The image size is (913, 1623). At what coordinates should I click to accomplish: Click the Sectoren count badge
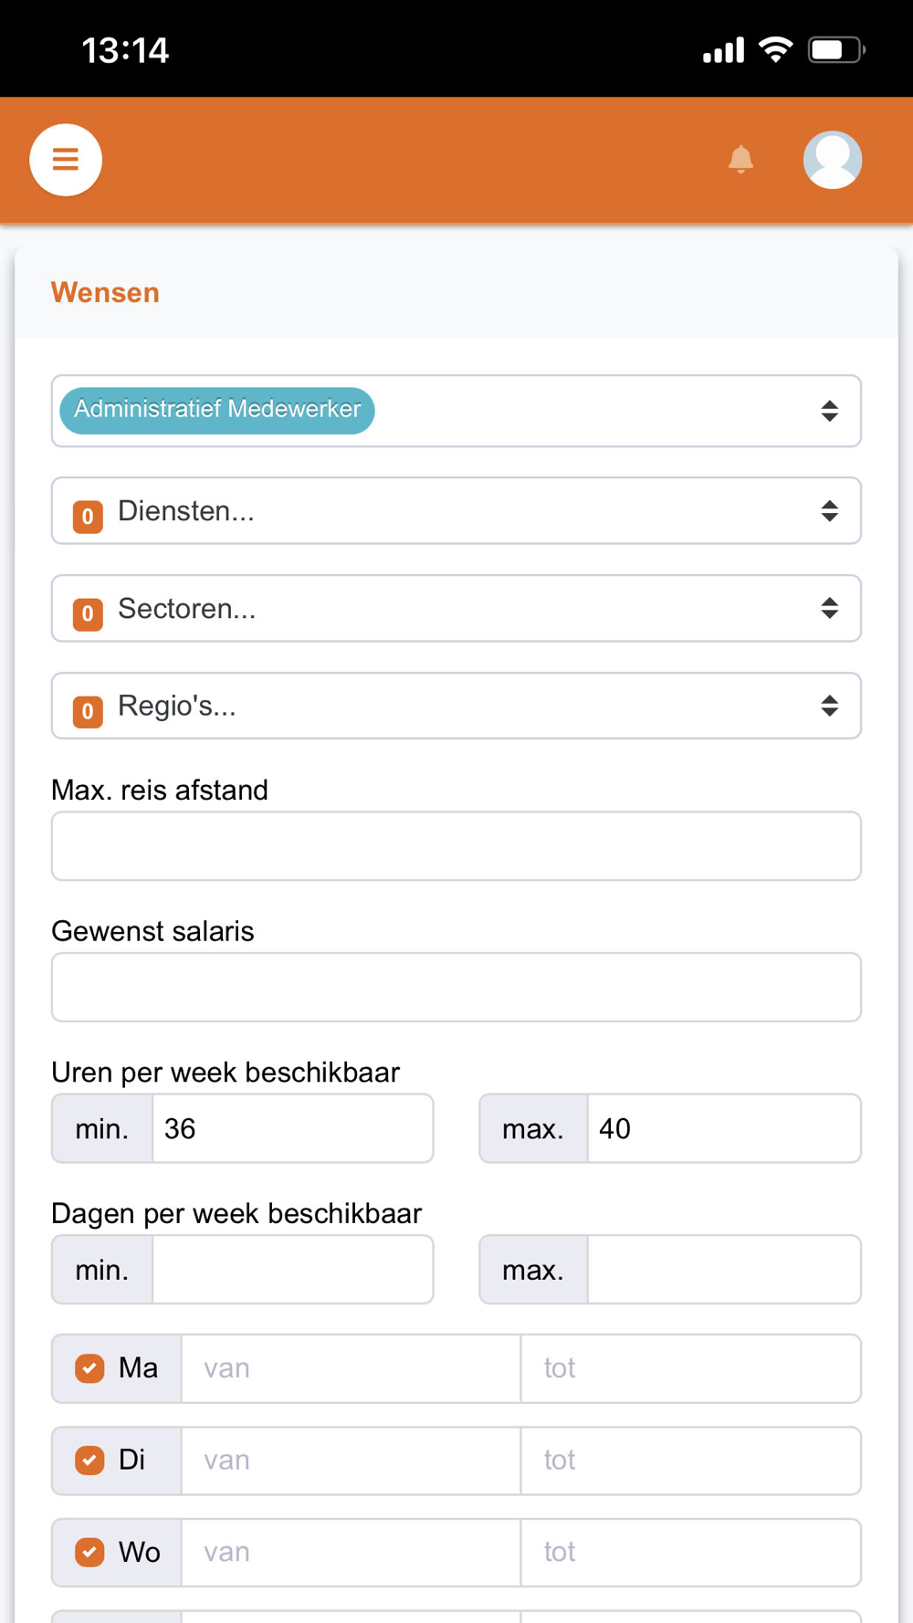88,613
